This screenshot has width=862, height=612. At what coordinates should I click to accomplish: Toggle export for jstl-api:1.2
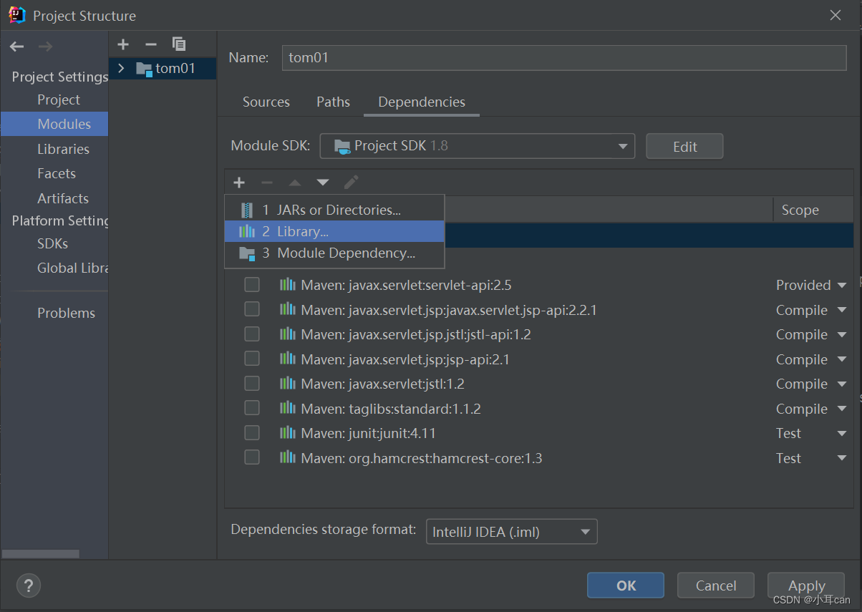(x=252, y=334)
